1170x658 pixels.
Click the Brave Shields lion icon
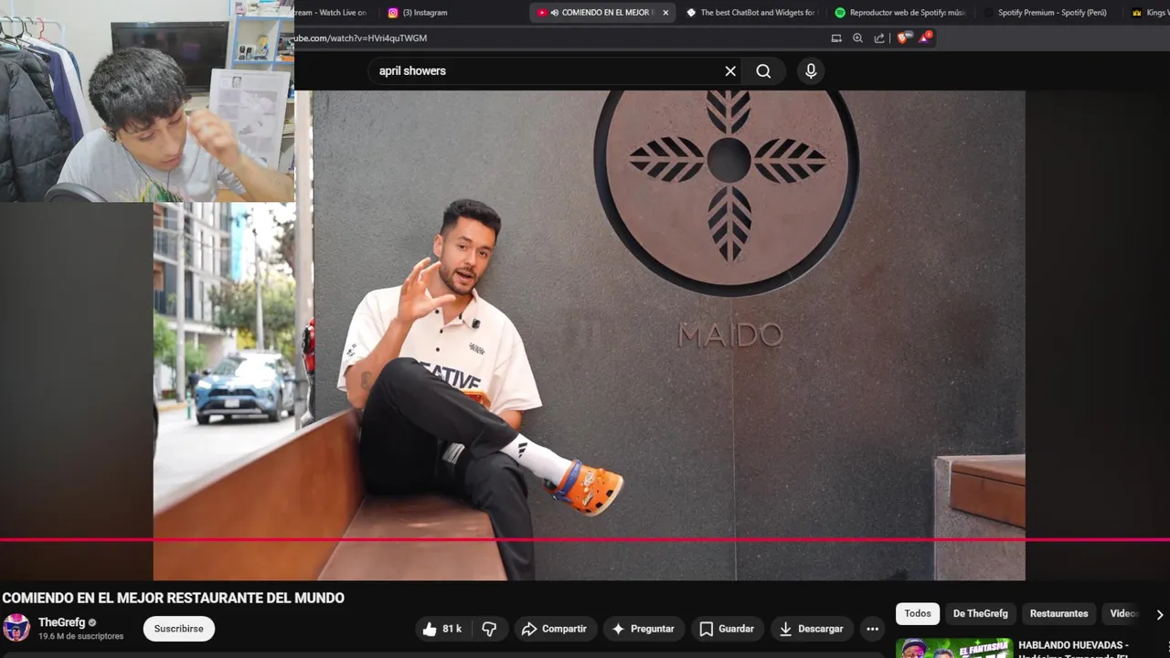pyautogui.click(x=903, y=37)
